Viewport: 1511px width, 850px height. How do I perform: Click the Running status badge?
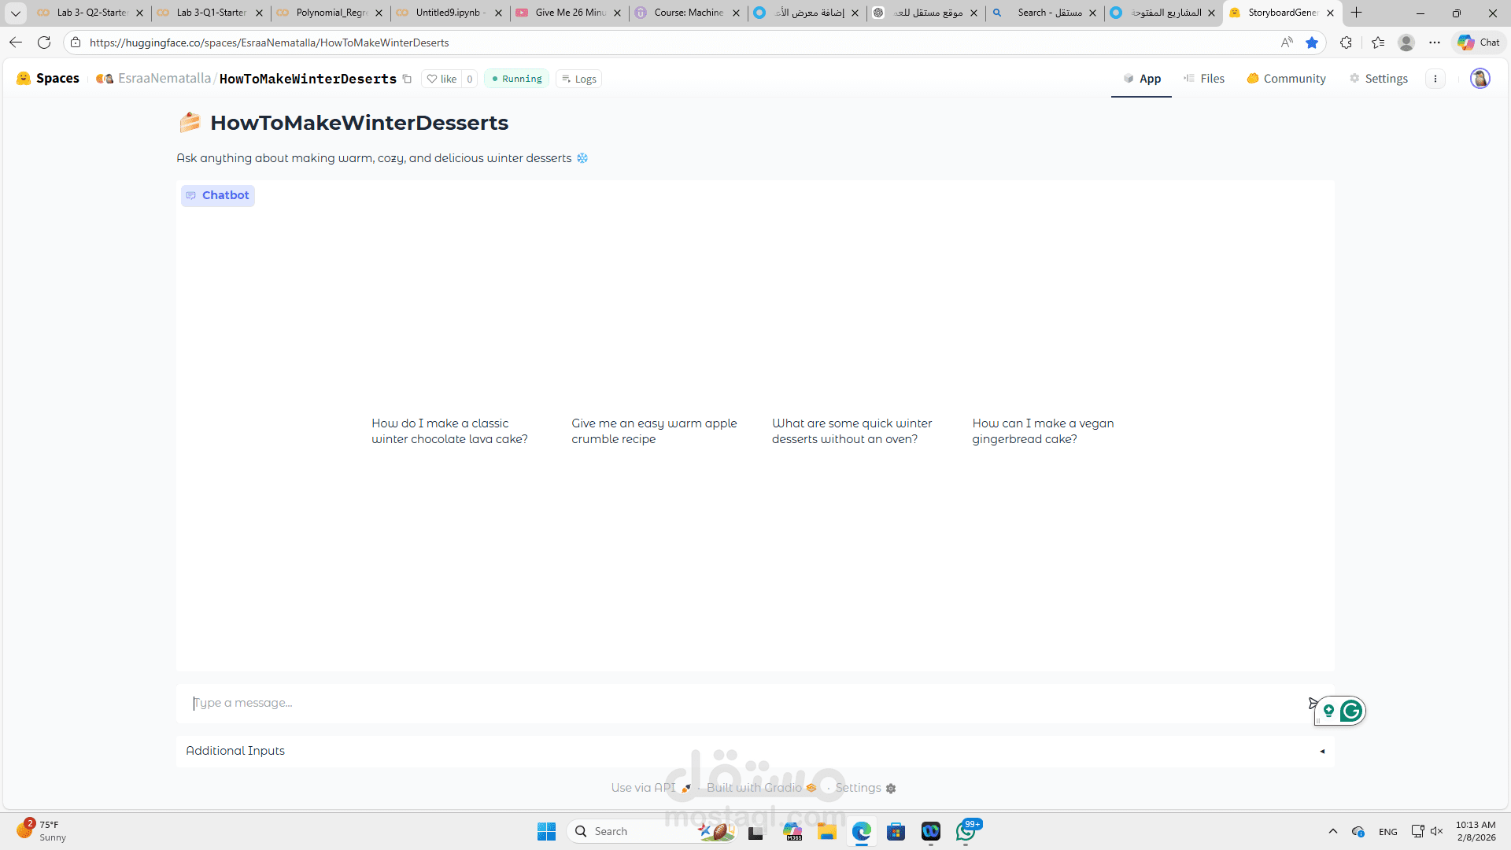click(516, 79)
